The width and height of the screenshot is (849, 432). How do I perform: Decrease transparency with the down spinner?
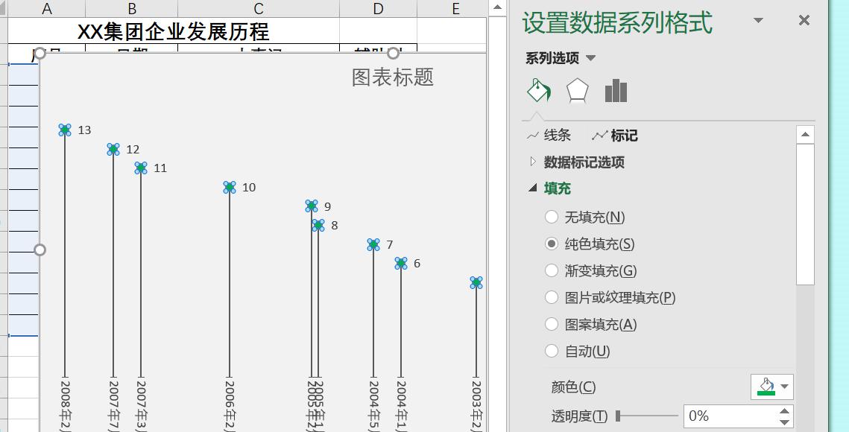pos(785,422)
